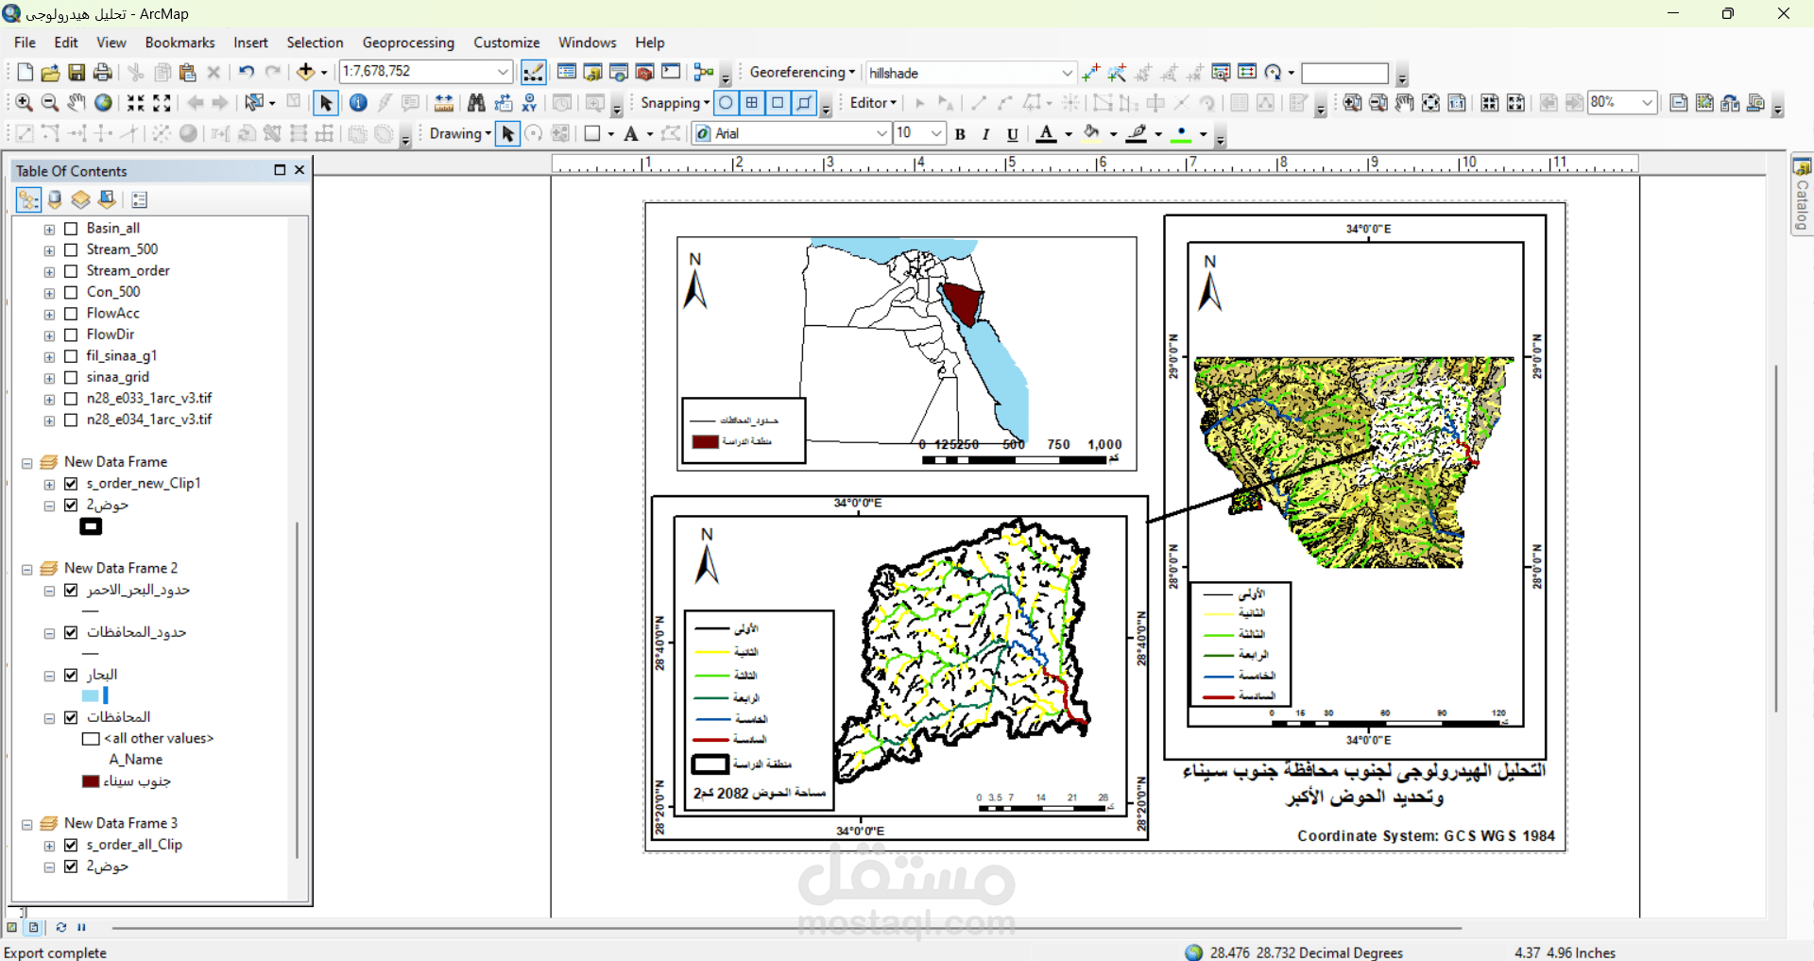Open the Catalog side panel

[x=1802, y=196]
